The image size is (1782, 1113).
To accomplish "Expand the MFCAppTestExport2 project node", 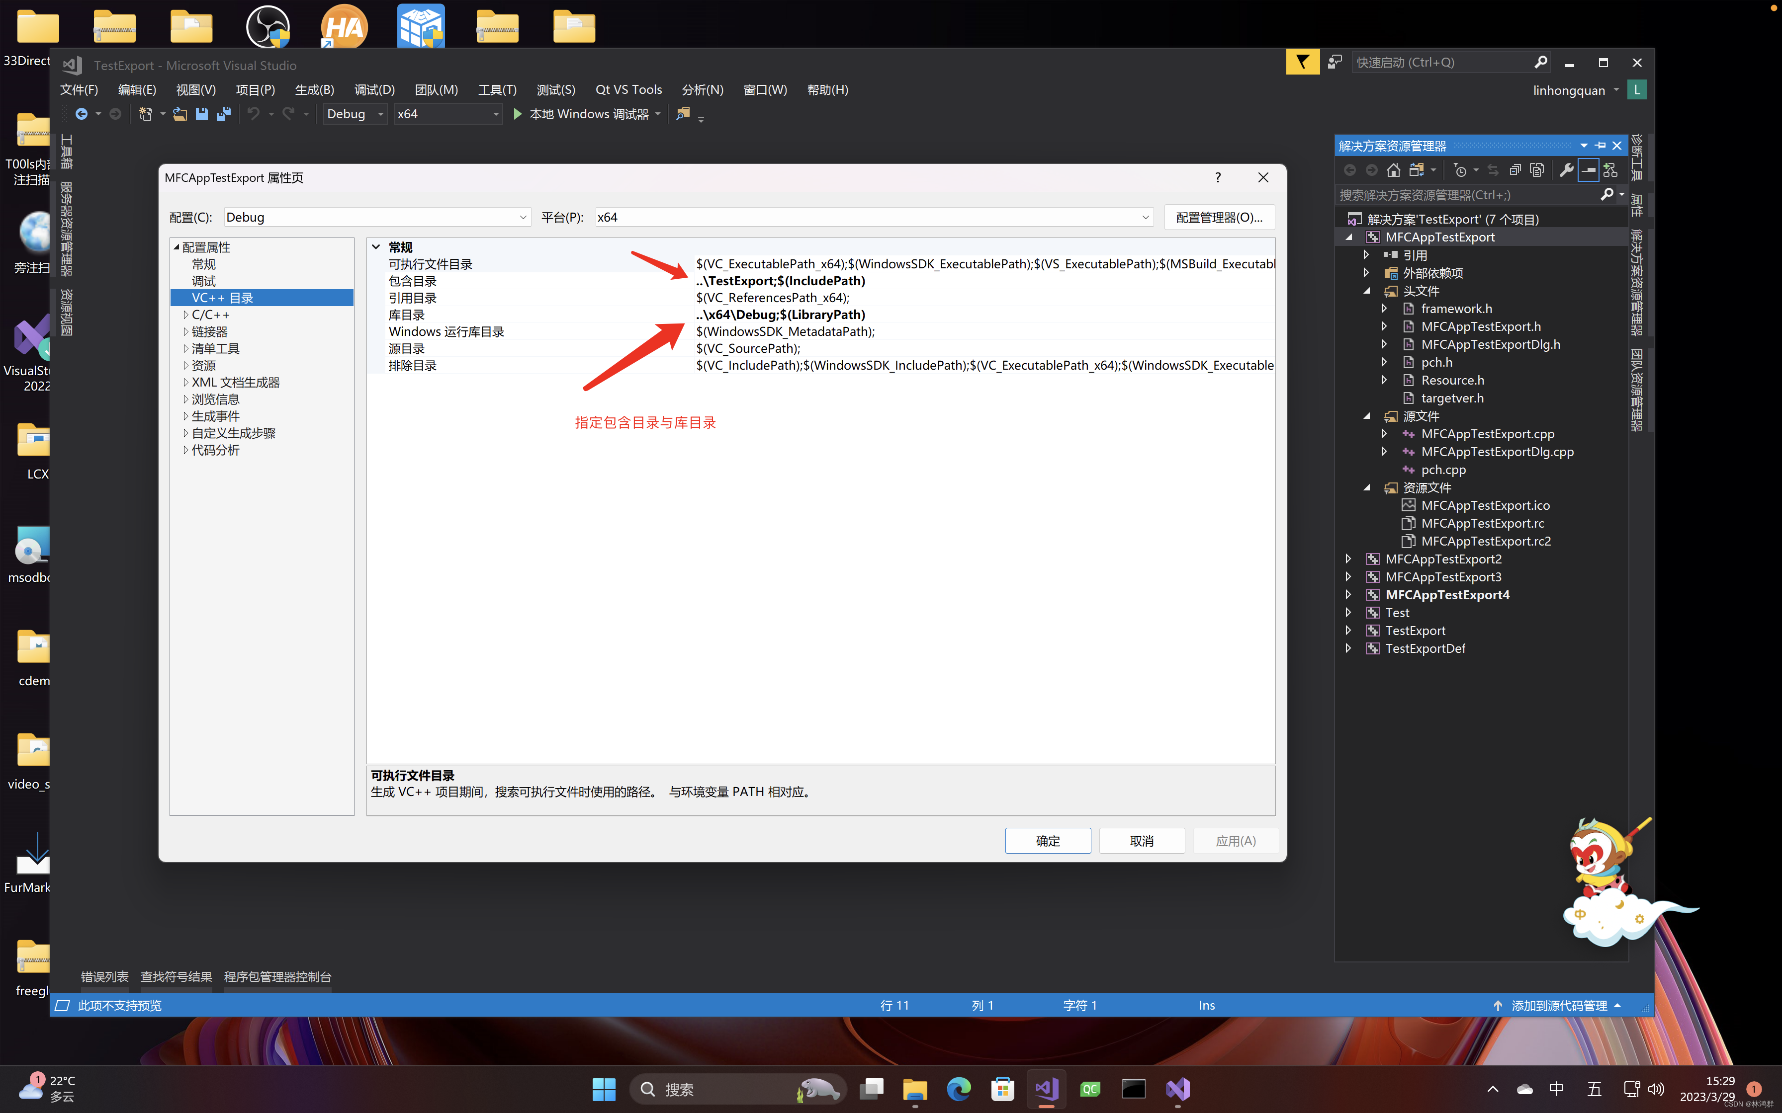I will point(1348,559).
